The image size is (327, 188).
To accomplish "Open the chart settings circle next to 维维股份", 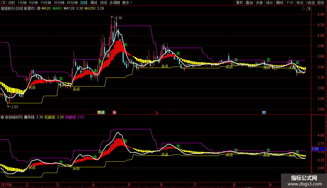I will 39,9.
